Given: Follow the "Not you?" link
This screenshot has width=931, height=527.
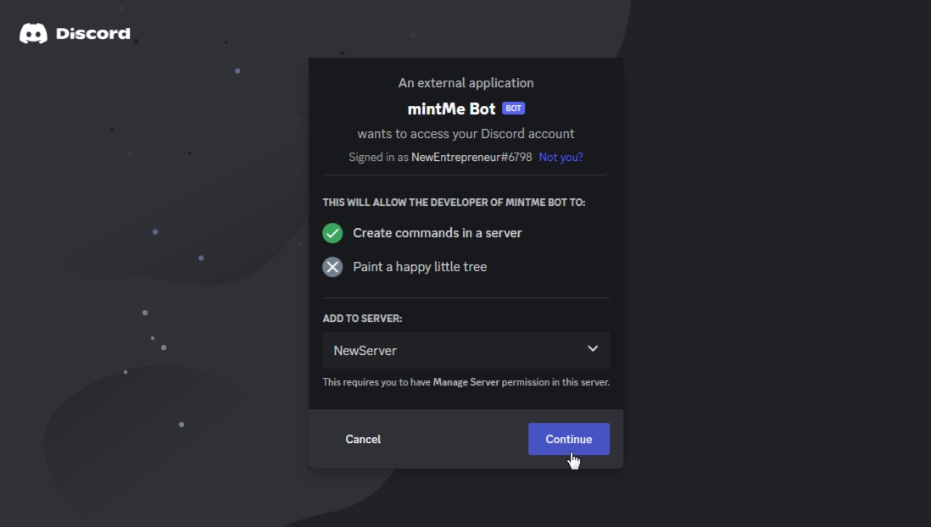Looking at the screenshot, I should click(x=560, y=158).
